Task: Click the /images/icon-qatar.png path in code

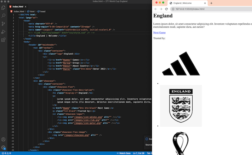Action: point(87,123)
